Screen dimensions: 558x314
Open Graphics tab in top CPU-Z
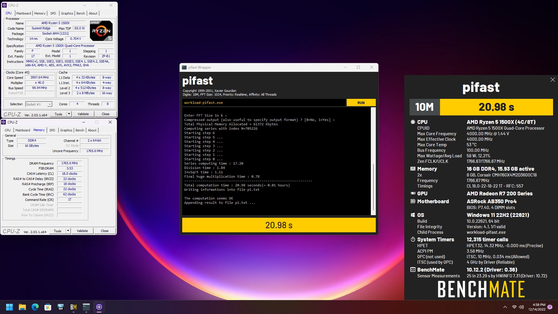click(67, 13)
